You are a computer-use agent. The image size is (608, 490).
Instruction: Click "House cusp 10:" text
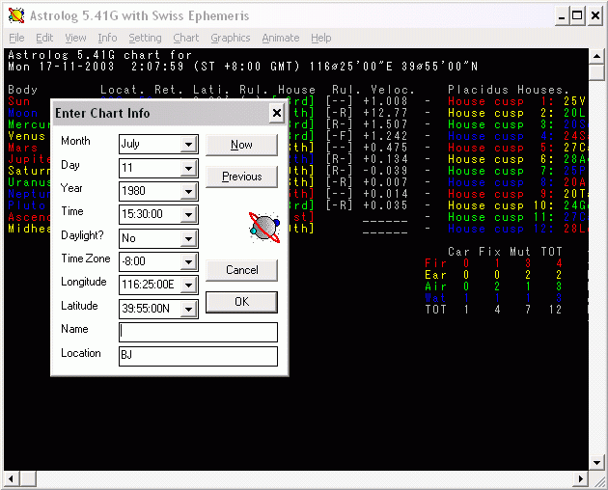click(x=501, y=205)
